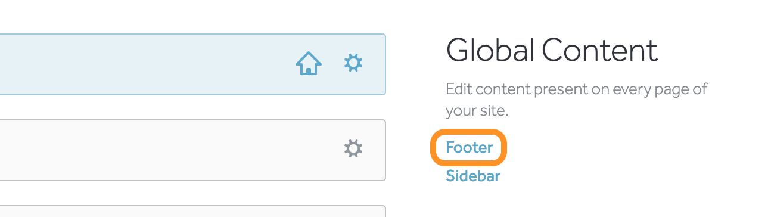Open the Footer global content link
The image size is (771, 217).
tap(470, 147)
